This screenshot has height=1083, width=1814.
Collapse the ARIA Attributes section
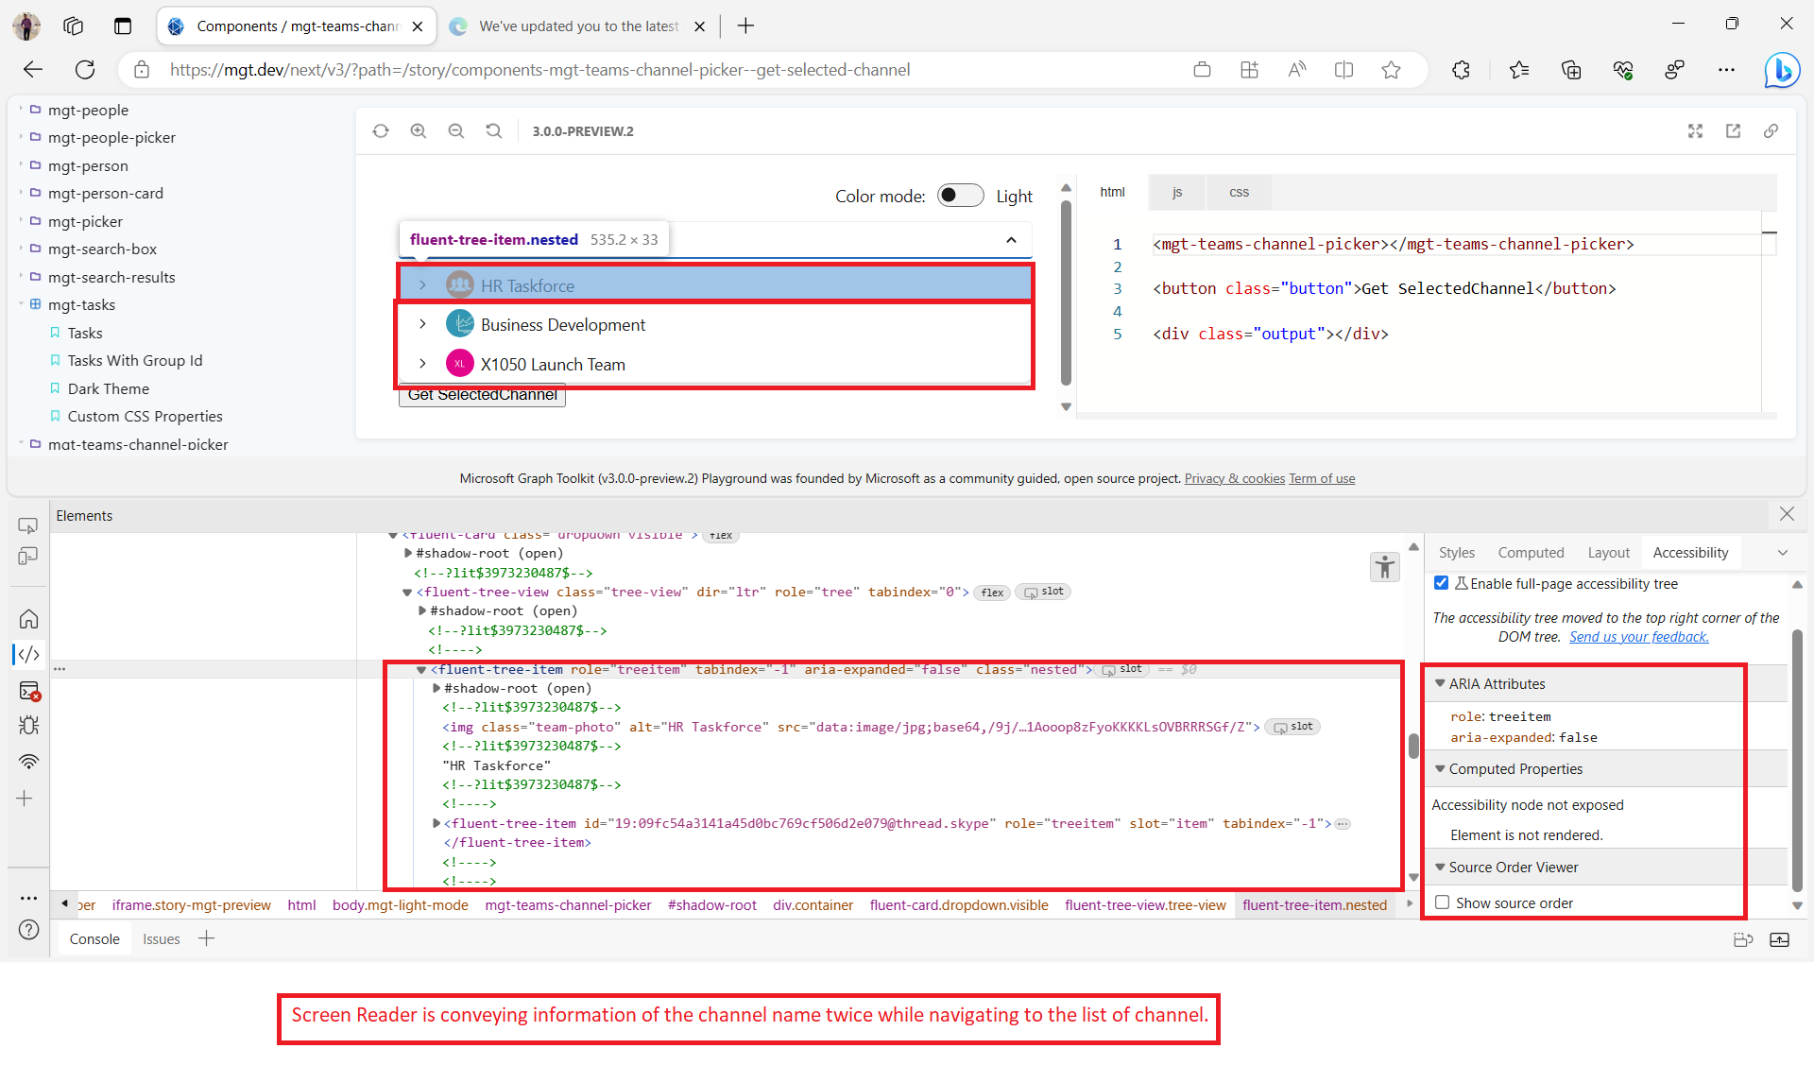(1440, 683)
